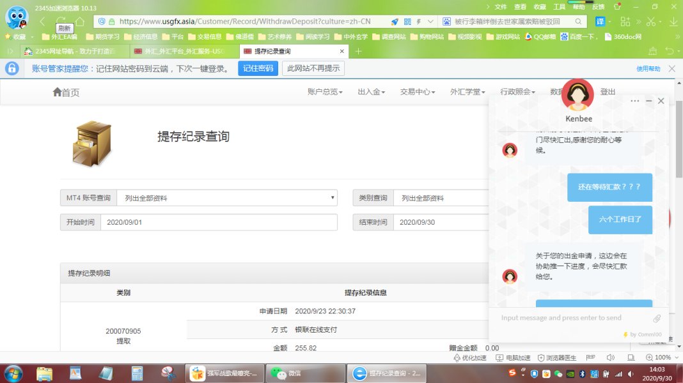Click the 记住密码 button
The image size is (683, 383).
click(258, 68)
